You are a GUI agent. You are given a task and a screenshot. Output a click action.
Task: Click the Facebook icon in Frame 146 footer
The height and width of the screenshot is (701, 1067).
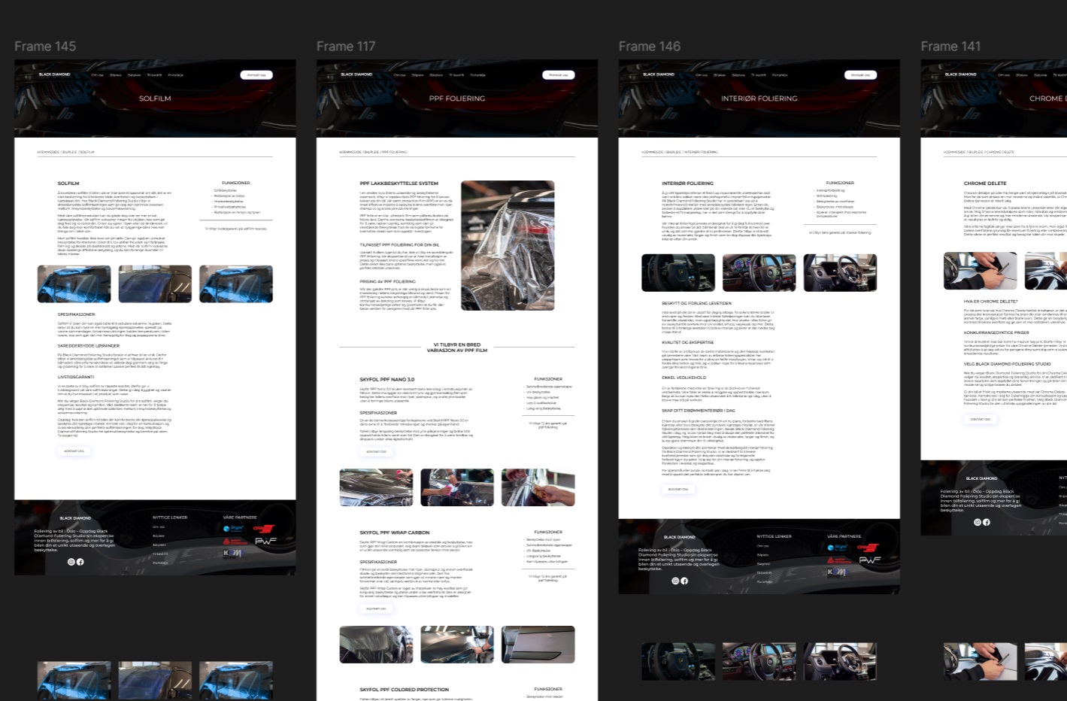(684, 581)
